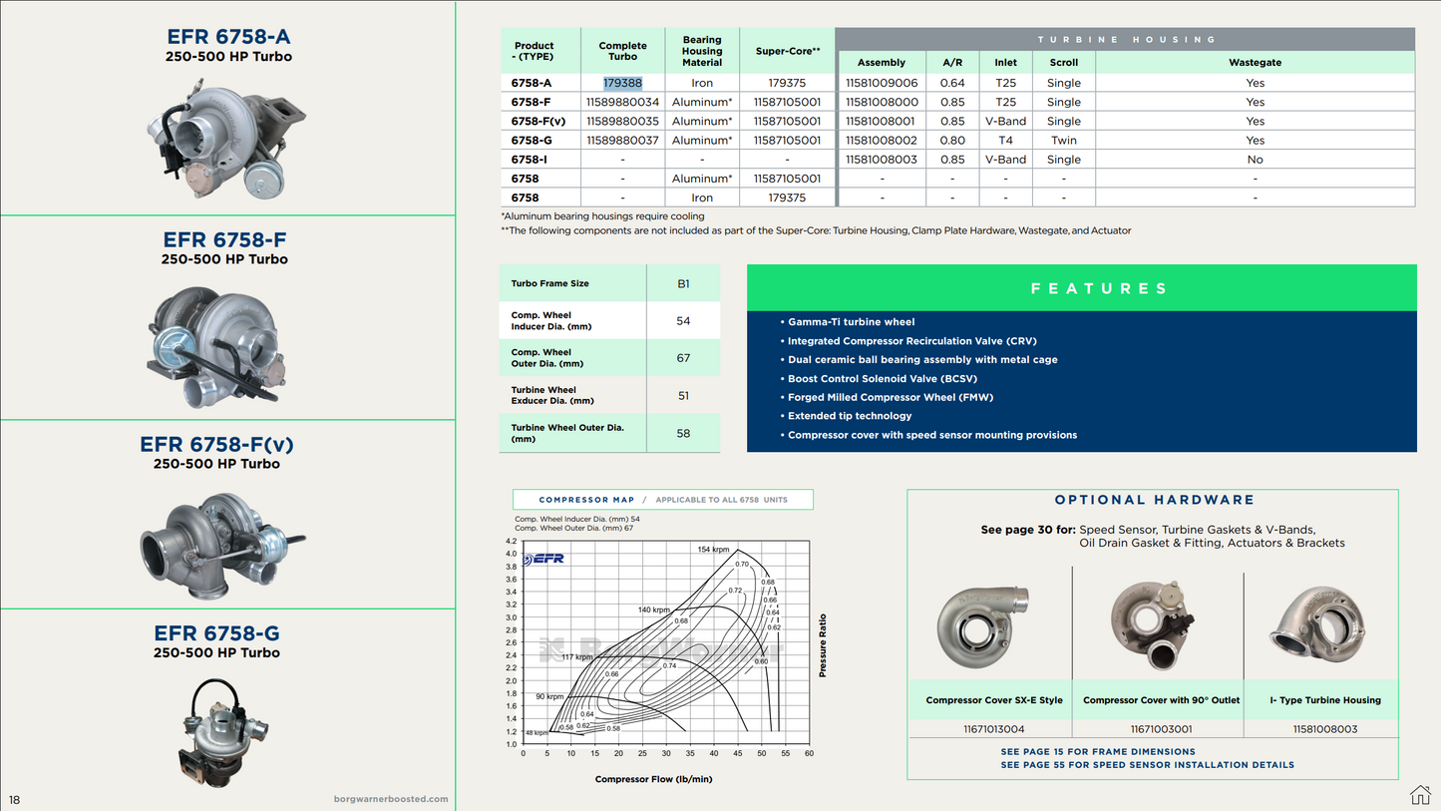The width and height of the screenshot is (1441, 811).
Task: Click the 'EFR 6758-G' heading in sidebar
Action: pyautogui.click(x=216, y=633)
